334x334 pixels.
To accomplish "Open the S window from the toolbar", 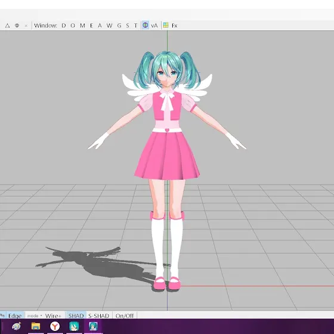I will pos(128,26).
